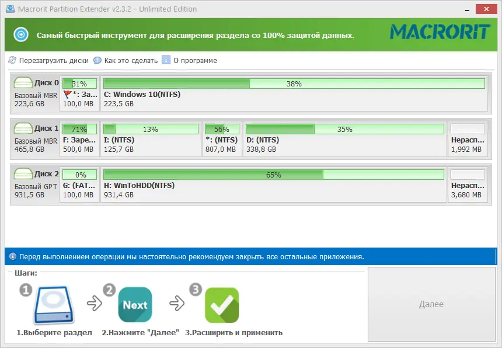502x348 pixels.
Task: Click the green Next icon in step 2
Action: point(135,304)
